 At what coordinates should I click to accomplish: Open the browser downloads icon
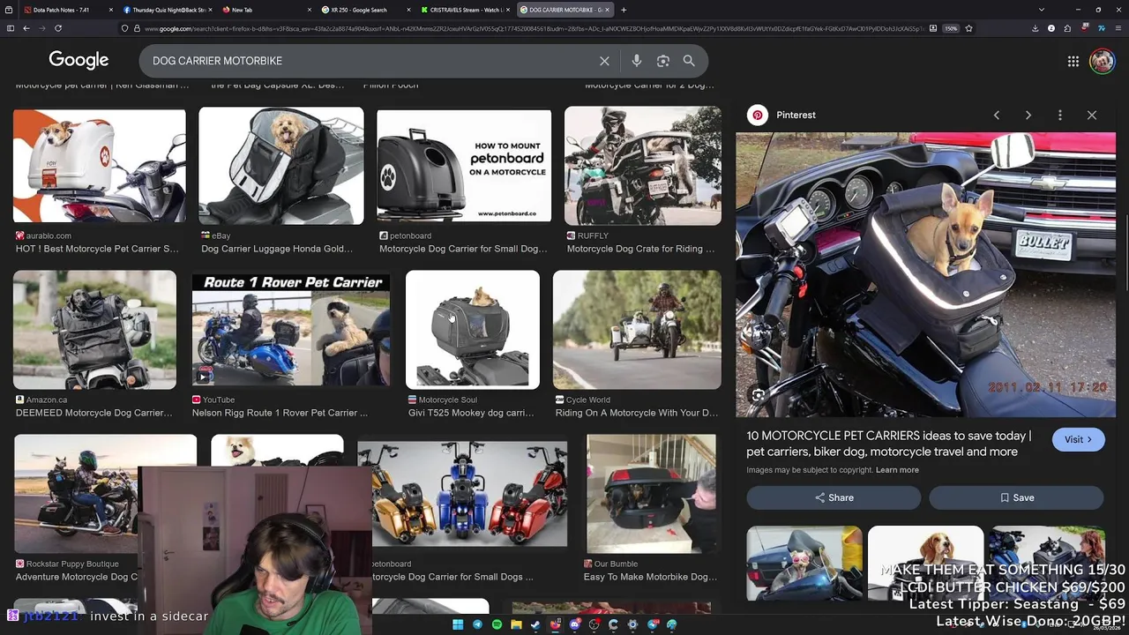[x=1035, y=28]
